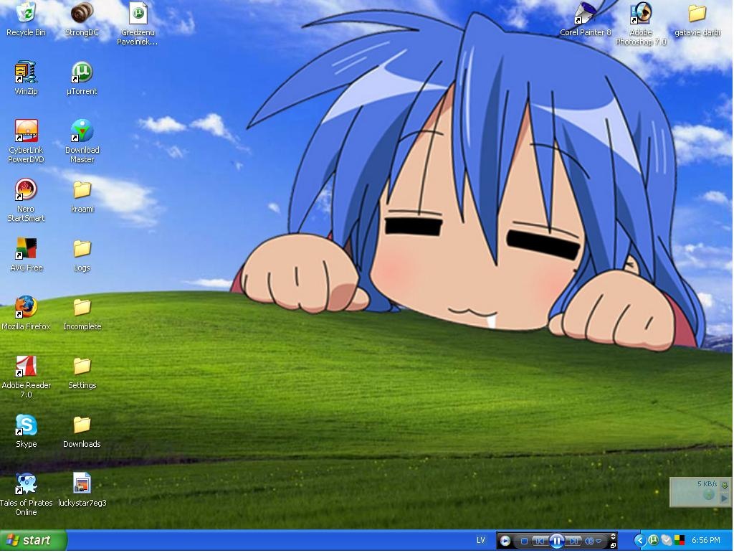Skip to previous track in media toolbar
Screen dimensions: 734x553
click(539, 542)
